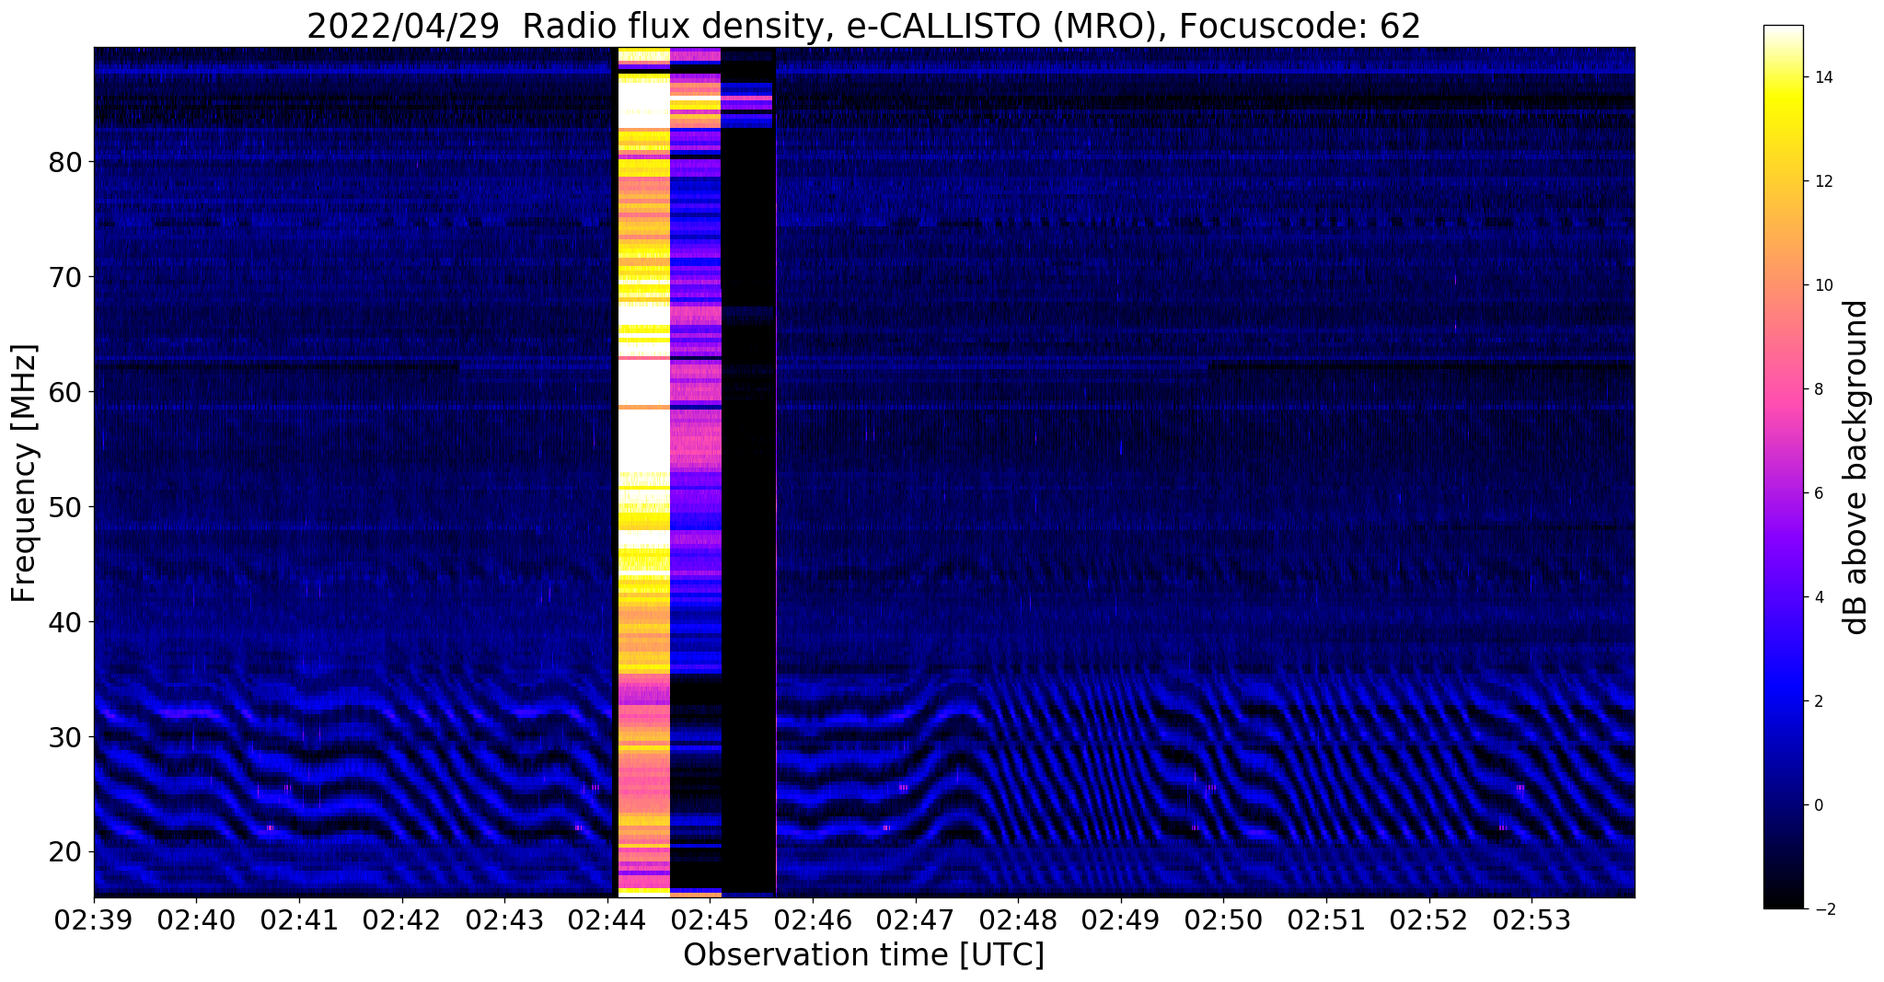Screen dimensions: 1884x982
Task: Click the black data gap column before 02:46
Action: tap(748, 471)
